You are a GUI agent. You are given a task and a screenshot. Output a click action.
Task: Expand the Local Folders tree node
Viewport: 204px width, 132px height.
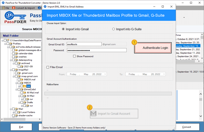14,112
